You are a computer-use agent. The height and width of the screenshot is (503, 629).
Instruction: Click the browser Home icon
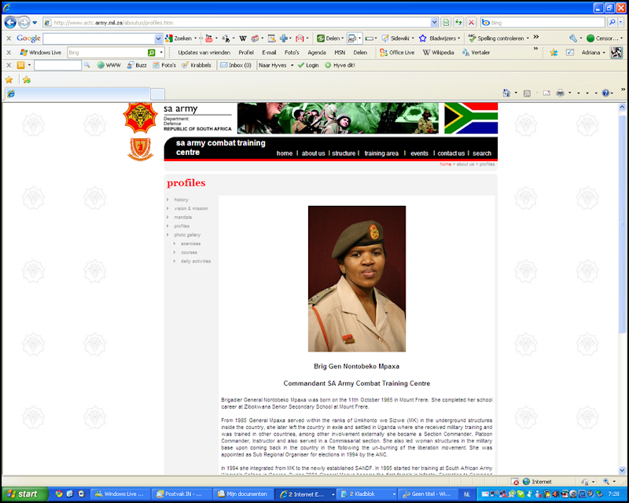pos(506,93)
